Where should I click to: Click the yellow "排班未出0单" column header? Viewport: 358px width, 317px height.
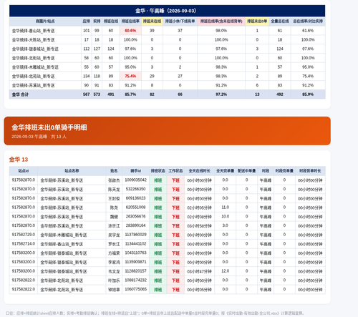point(257,21)
